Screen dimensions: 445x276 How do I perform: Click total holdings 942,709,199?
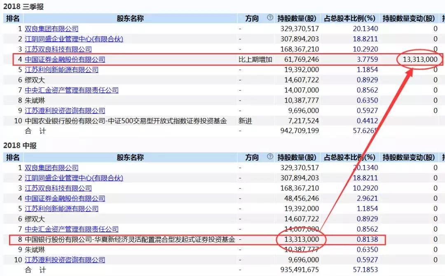300,131
